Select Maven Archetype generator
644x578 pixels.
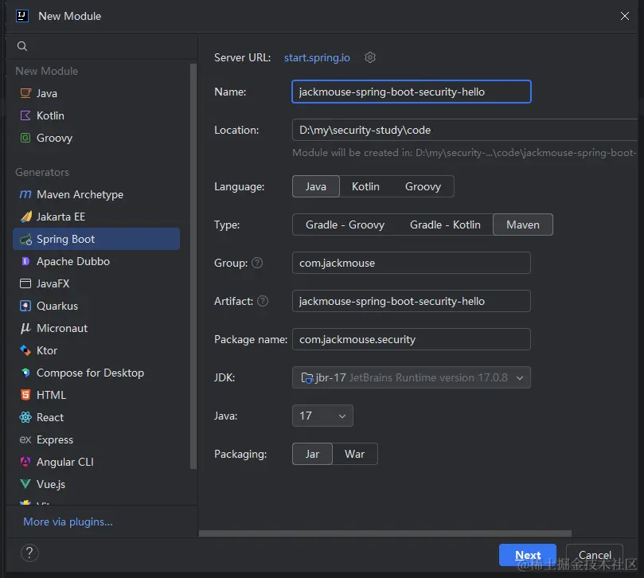tap(96, 194)
